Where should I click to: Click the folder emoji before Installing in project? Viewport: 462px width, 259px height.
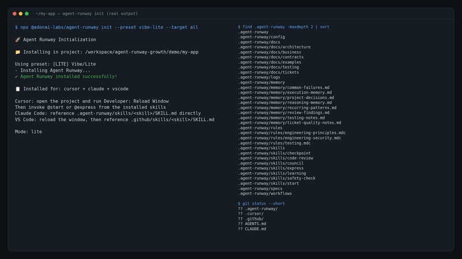point(18,52)
